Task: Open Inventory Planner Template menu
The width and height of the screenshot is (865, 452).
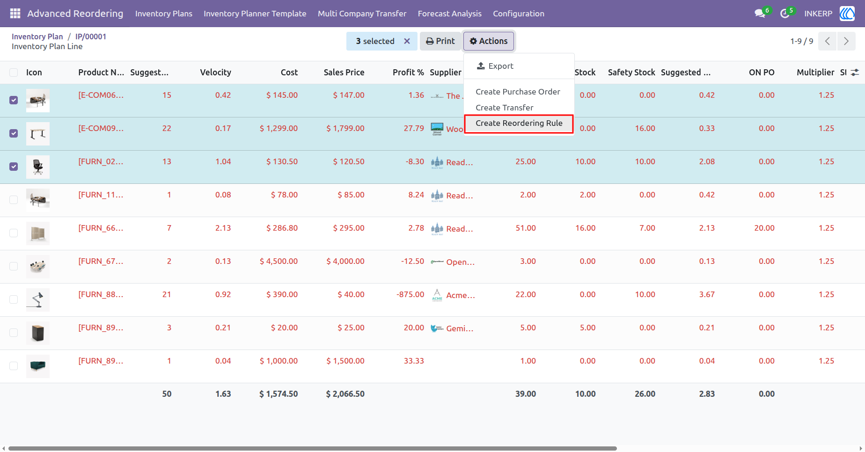Action: point(255,14)
